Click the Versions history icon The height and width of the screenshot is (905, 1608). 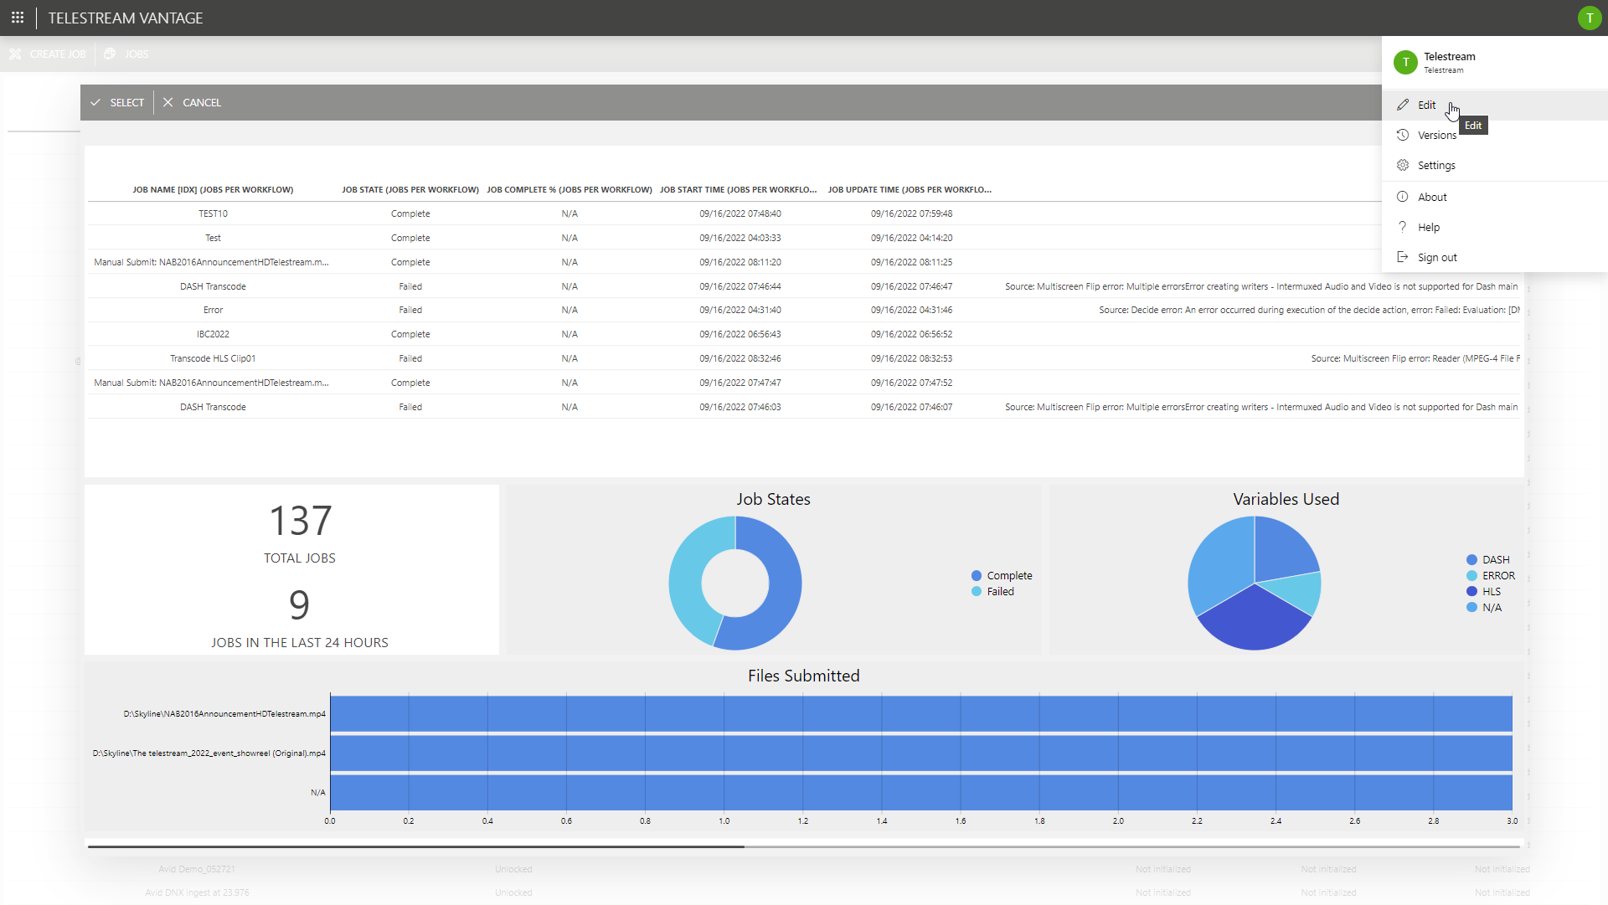pyautogui.click(x=1403, y=135)
